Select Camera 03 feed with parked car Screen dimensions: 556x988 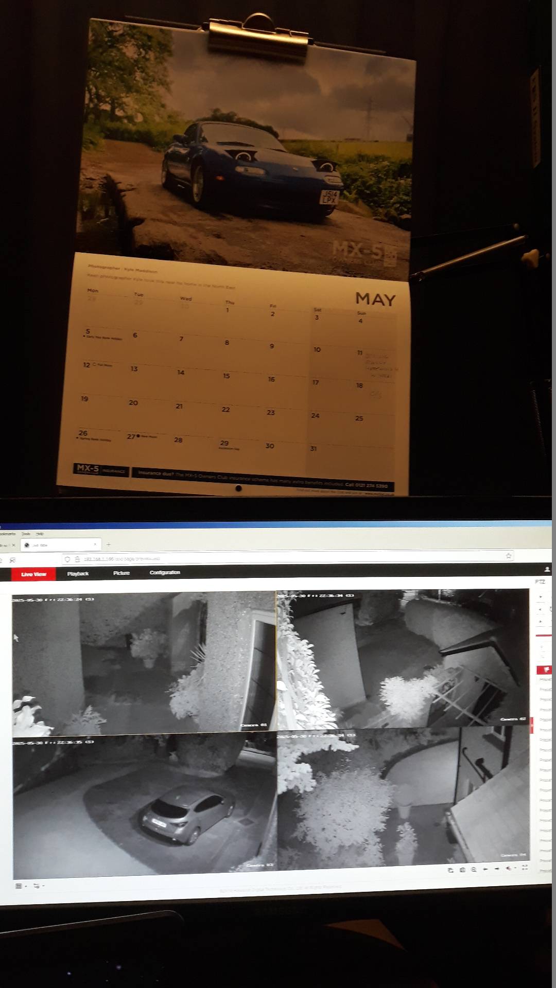coord(144,806)
